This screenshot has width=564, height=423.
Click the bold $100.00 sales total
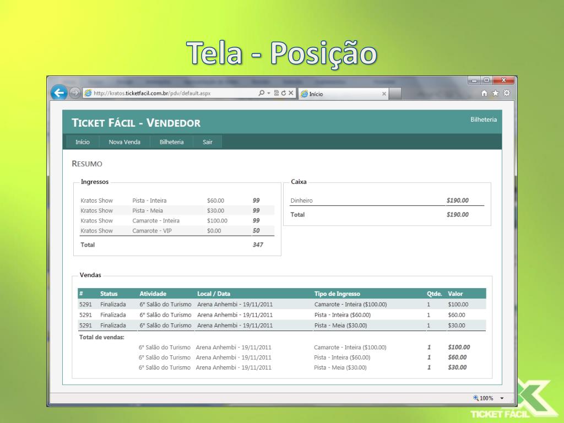point(459,347)
